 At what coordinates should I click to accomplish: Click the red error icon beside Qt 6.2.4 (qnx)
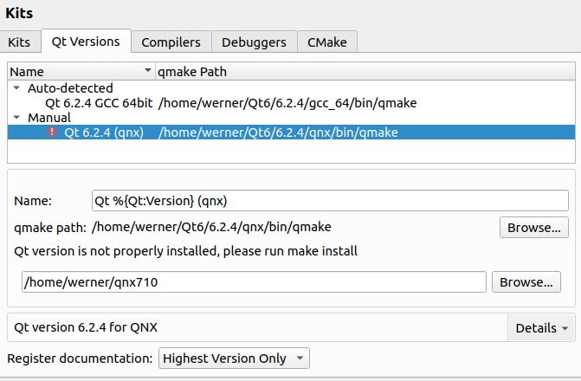52,132
